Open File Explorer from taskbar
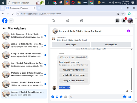The height and width of the screenshot is (103, 137). 79,2
